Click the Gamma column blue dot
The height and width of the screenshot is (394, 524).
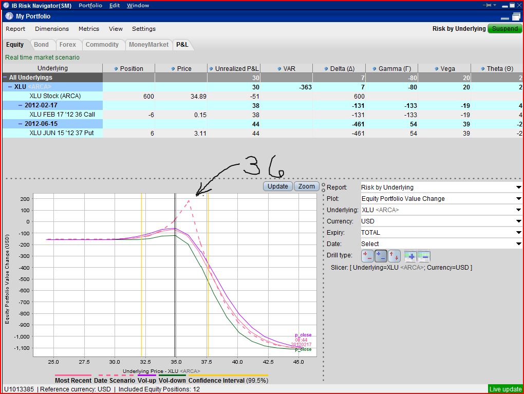coord(375,69)
